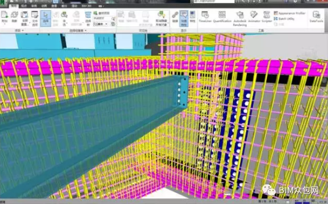Click the Select All (全选) icon
The height and width of the screenshot is (204, 328).
tap(64, 15)
